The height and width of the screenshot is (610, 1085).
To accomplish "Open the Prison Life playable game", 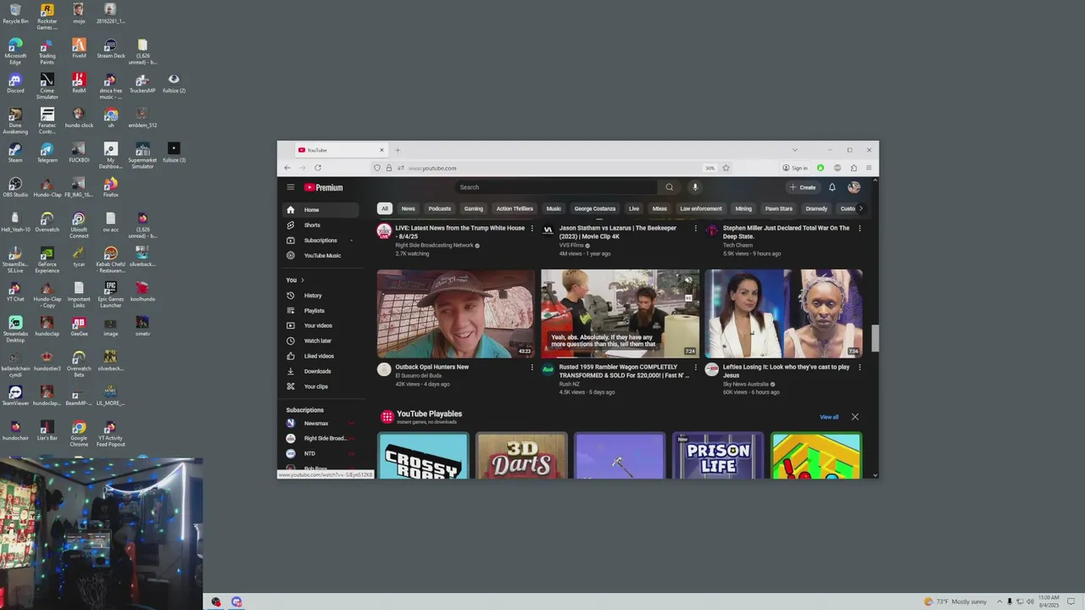I will (x=718, y=456).
